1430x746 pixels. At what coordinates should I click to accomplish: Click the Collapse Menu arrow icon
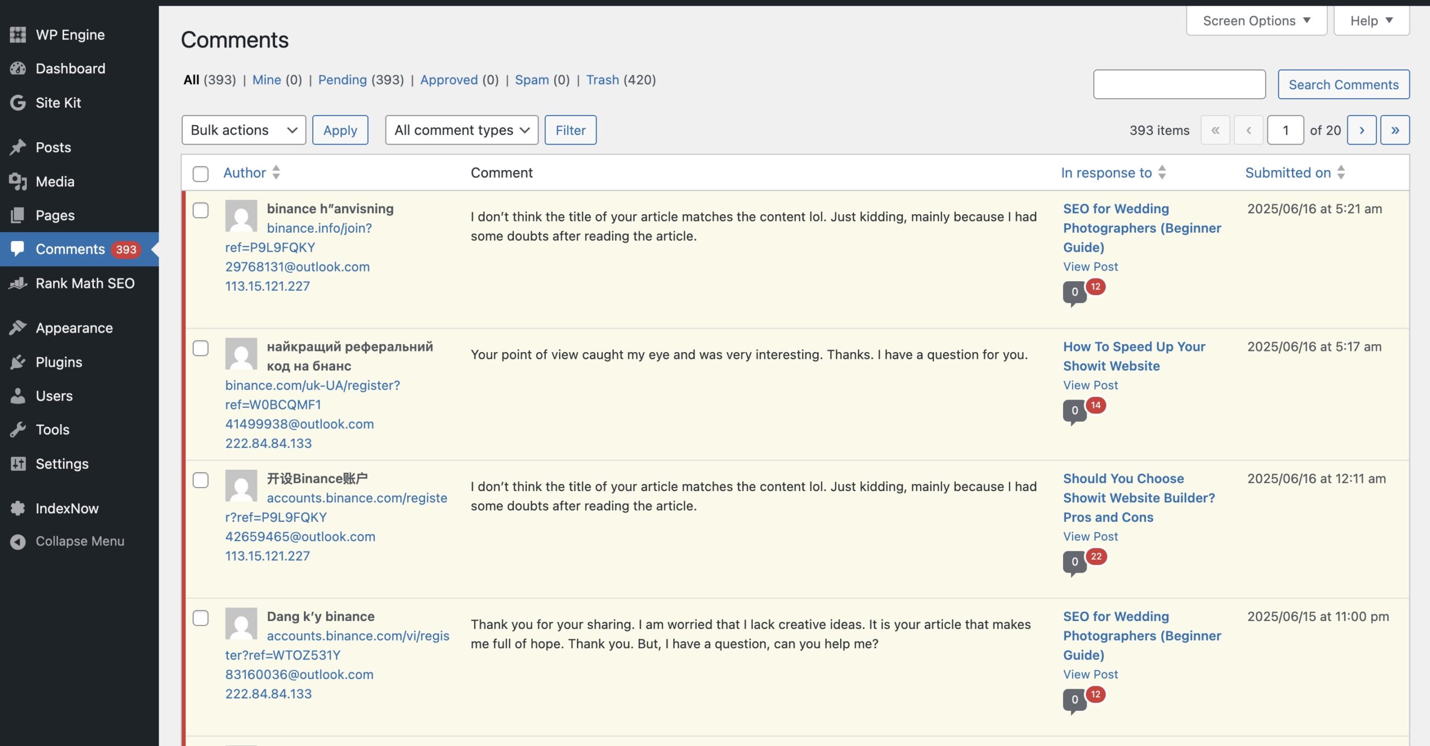[x=18, y=541]
